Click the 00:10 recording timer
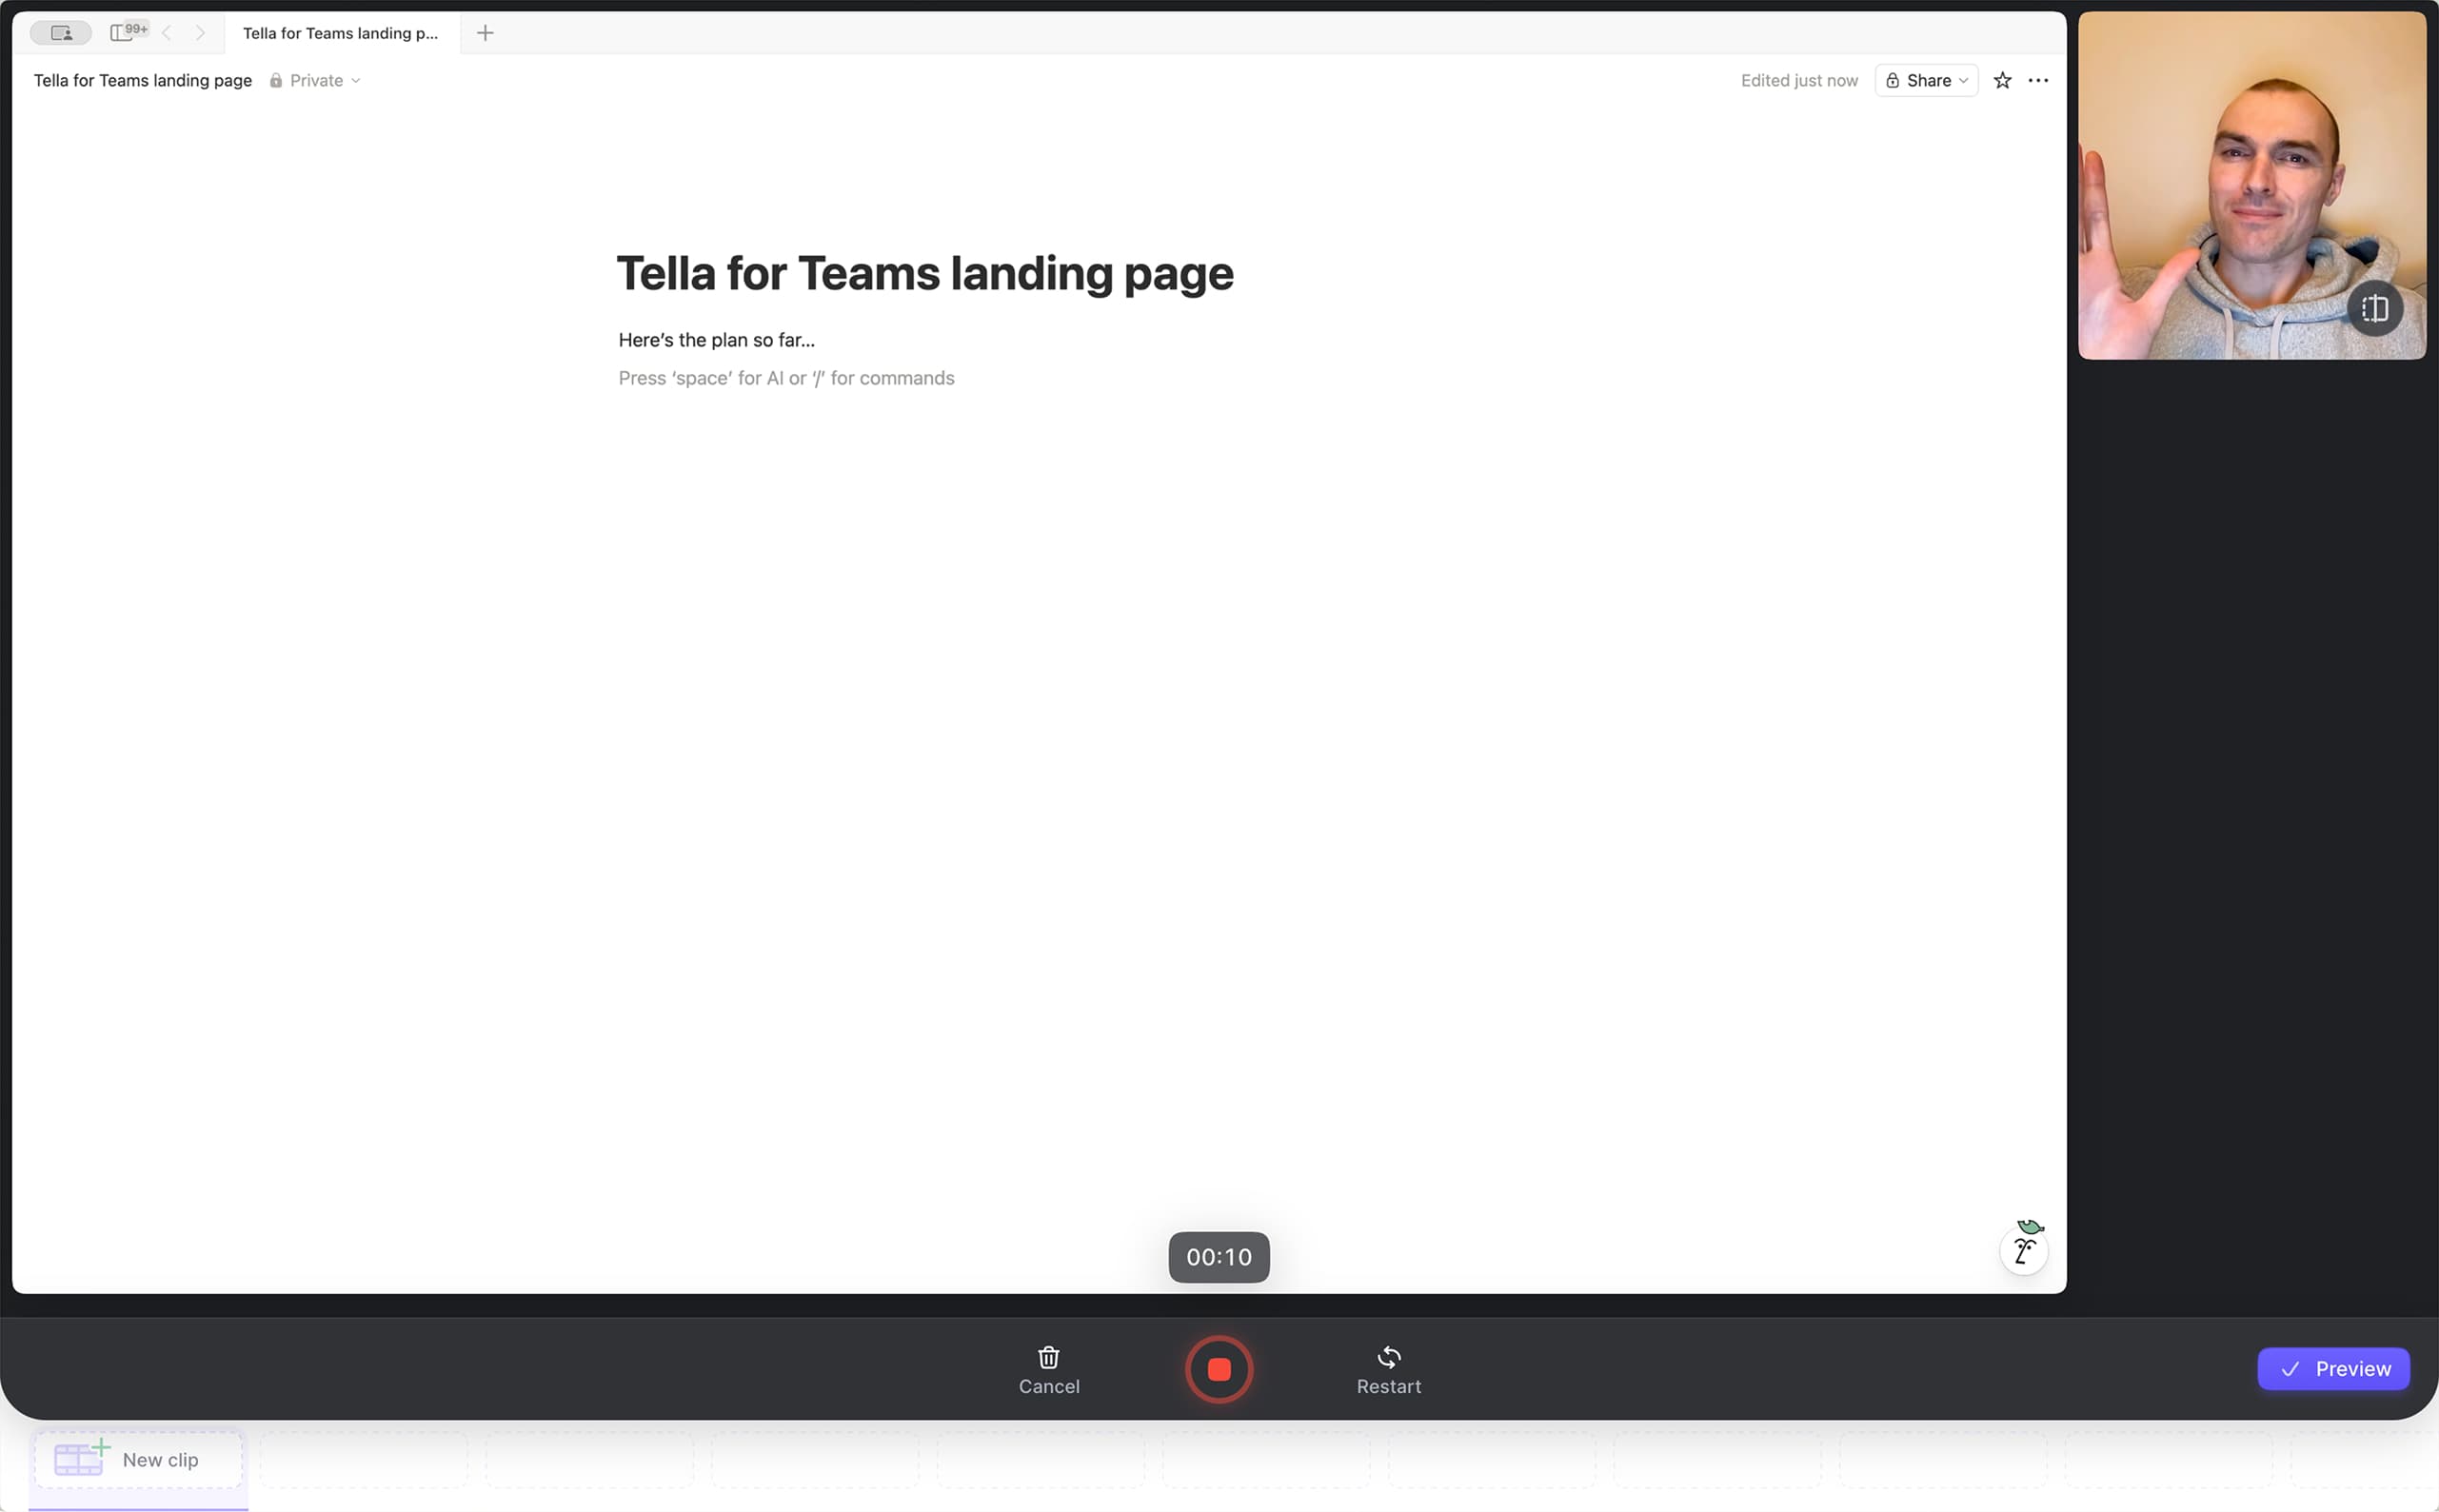This screenshot has width=2439, height=1512. click(x=1219, y=1256)
